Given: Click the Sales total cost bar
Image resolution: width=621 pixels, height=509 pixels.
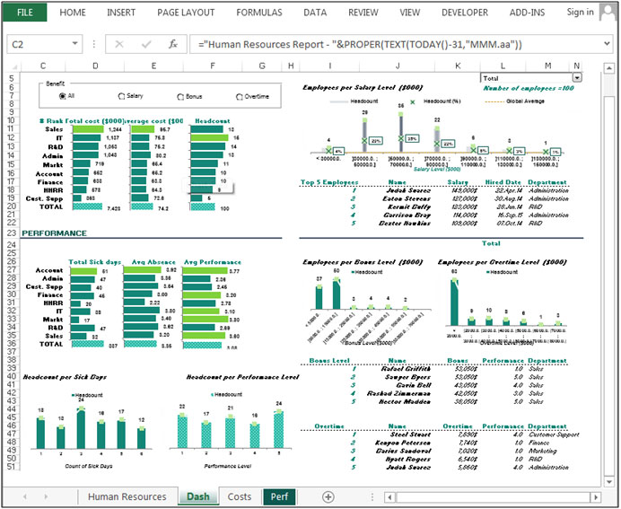Looking at the screenshot, I should coord(88,129).
